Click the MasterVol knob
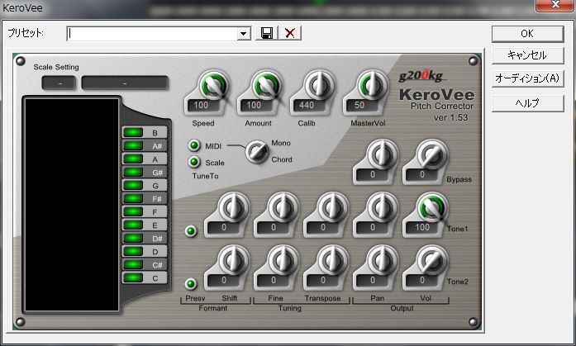This screenshot has width=576, height=346. coord(373,86)
